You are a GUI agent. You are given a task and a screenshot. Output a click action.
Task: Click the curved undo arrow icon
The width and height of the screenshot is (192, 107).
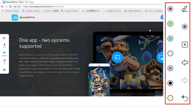(x=185, y=98)
